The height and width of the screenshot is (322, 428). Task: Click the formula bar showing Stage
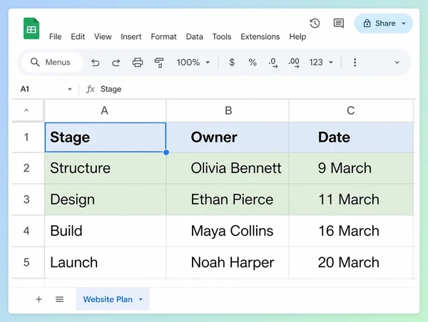click(x=257, y=89)
